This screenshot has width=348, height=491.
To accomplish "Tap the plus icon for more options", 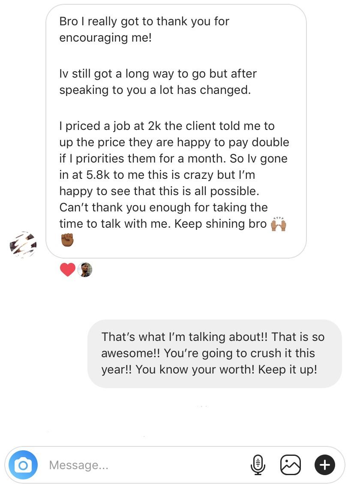I will [x=324, y=465].
